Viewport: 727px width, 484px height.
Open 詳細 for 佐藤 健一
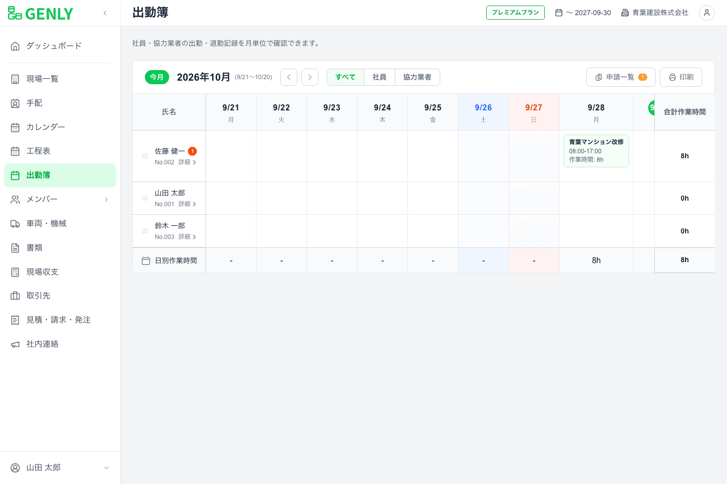187,162
